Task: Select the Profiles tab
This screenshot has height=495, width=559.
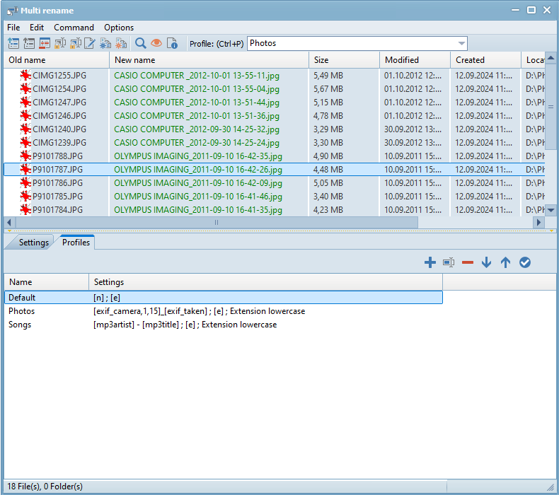Action: point(76,243)
